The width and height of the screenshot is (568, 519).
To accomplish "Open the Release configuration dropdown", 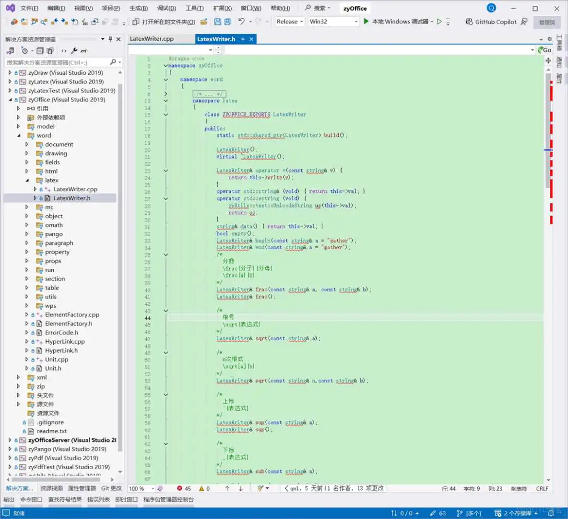I will pos(289,22).
